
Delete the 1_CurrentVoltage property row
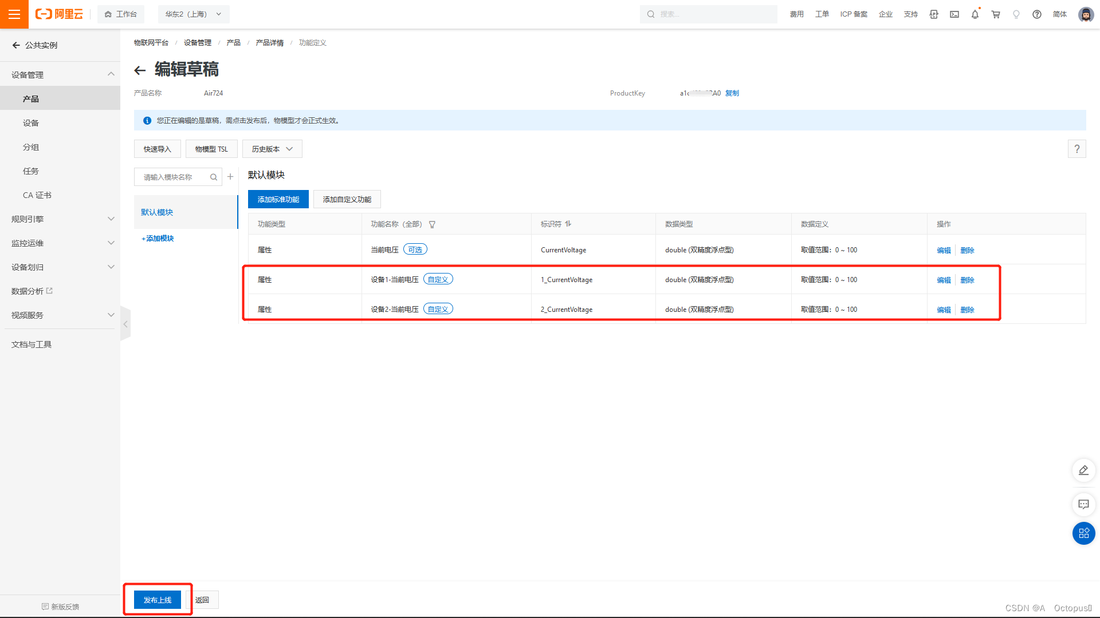[967, 280]
